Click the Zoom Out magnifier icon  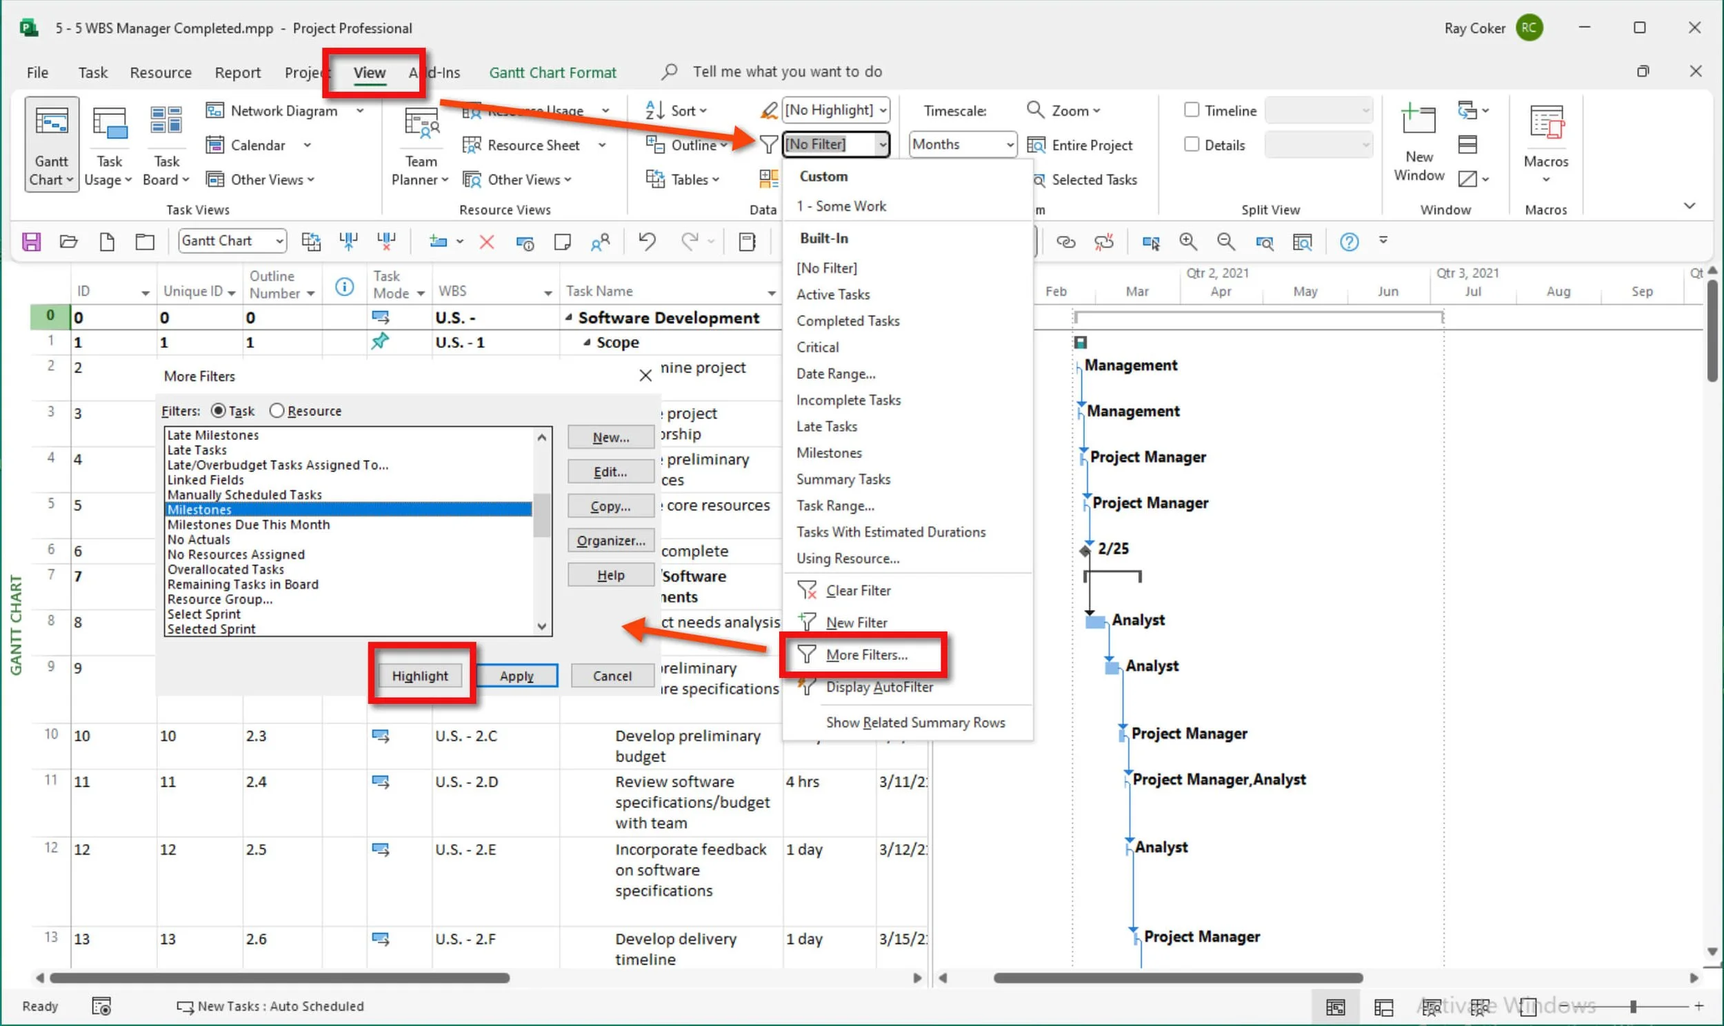click(x=1225, y=241)
